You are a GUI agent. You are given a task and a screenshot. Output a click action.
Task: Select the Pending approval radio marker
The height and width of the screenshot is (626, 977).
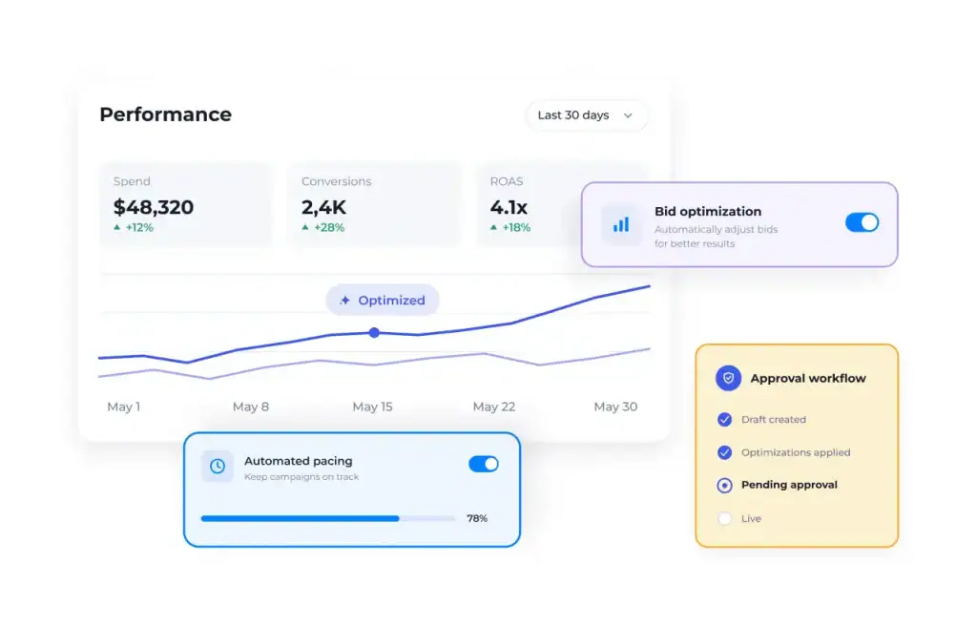pos(724,485)
